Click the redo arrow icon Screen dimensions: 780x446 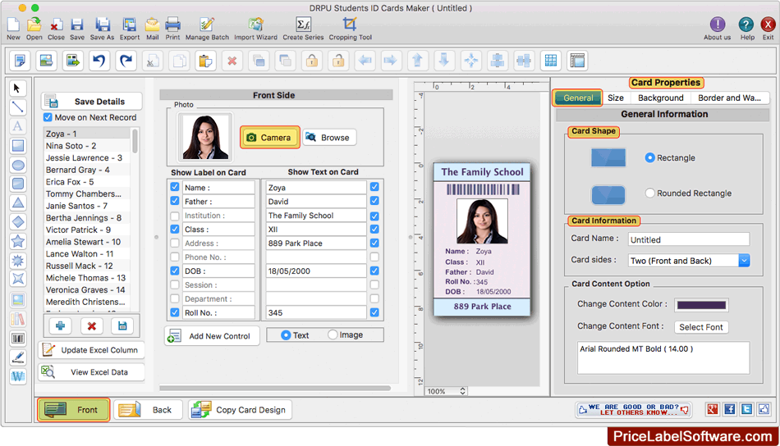point(126,61)
